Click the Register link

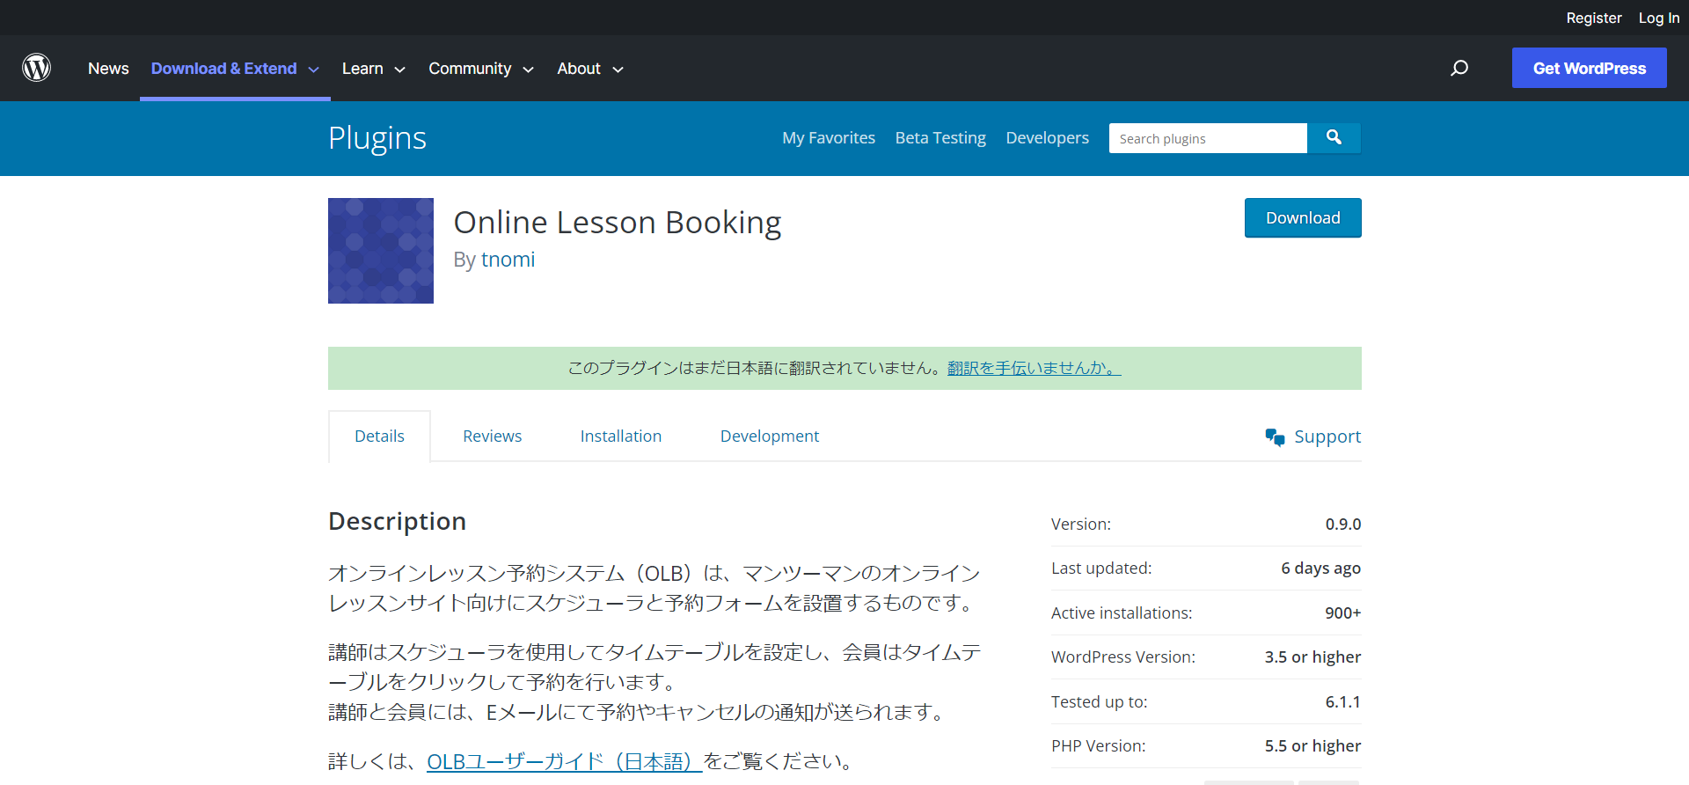click(x=1593, y=18)
